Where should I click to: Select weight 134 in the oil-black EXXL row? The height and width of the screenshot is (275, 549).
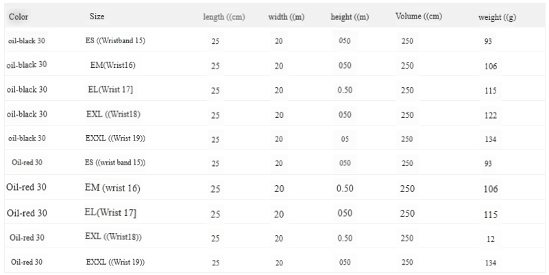(491, 141)
